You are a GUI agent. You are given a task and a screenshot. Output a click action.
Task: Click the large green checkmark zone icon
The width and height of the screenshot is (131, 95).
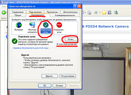tap(14, 41)
